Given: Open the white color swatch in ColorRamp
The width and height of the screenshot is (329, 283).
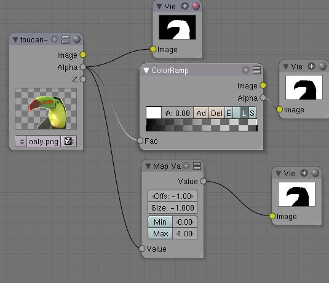Looking at the screenshot, I should [x=154, y=113].
